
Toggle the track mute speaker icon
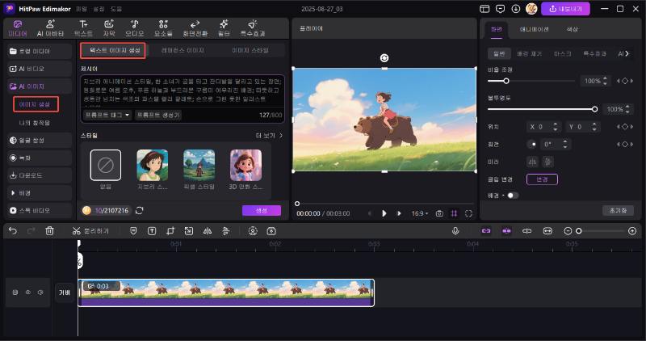tap(40, 292)
